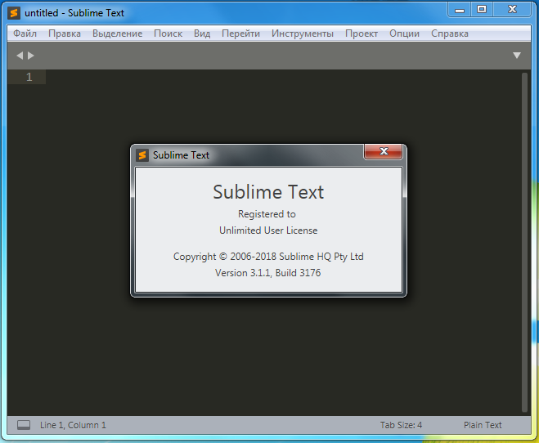This screenshot has height=443, width=539.
Task: Click the Sublime Text icon in the main title bar
Action: click(14, 13)
